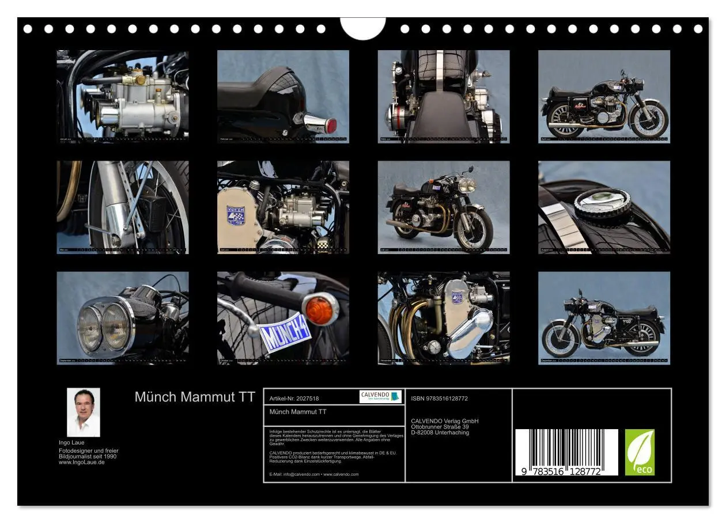Viewport: 726px width, 523px height.
Task: Open the MUNCH4 plate and orange indicator thumbnail
Action: pyautogui.click(x=283, y=318)
